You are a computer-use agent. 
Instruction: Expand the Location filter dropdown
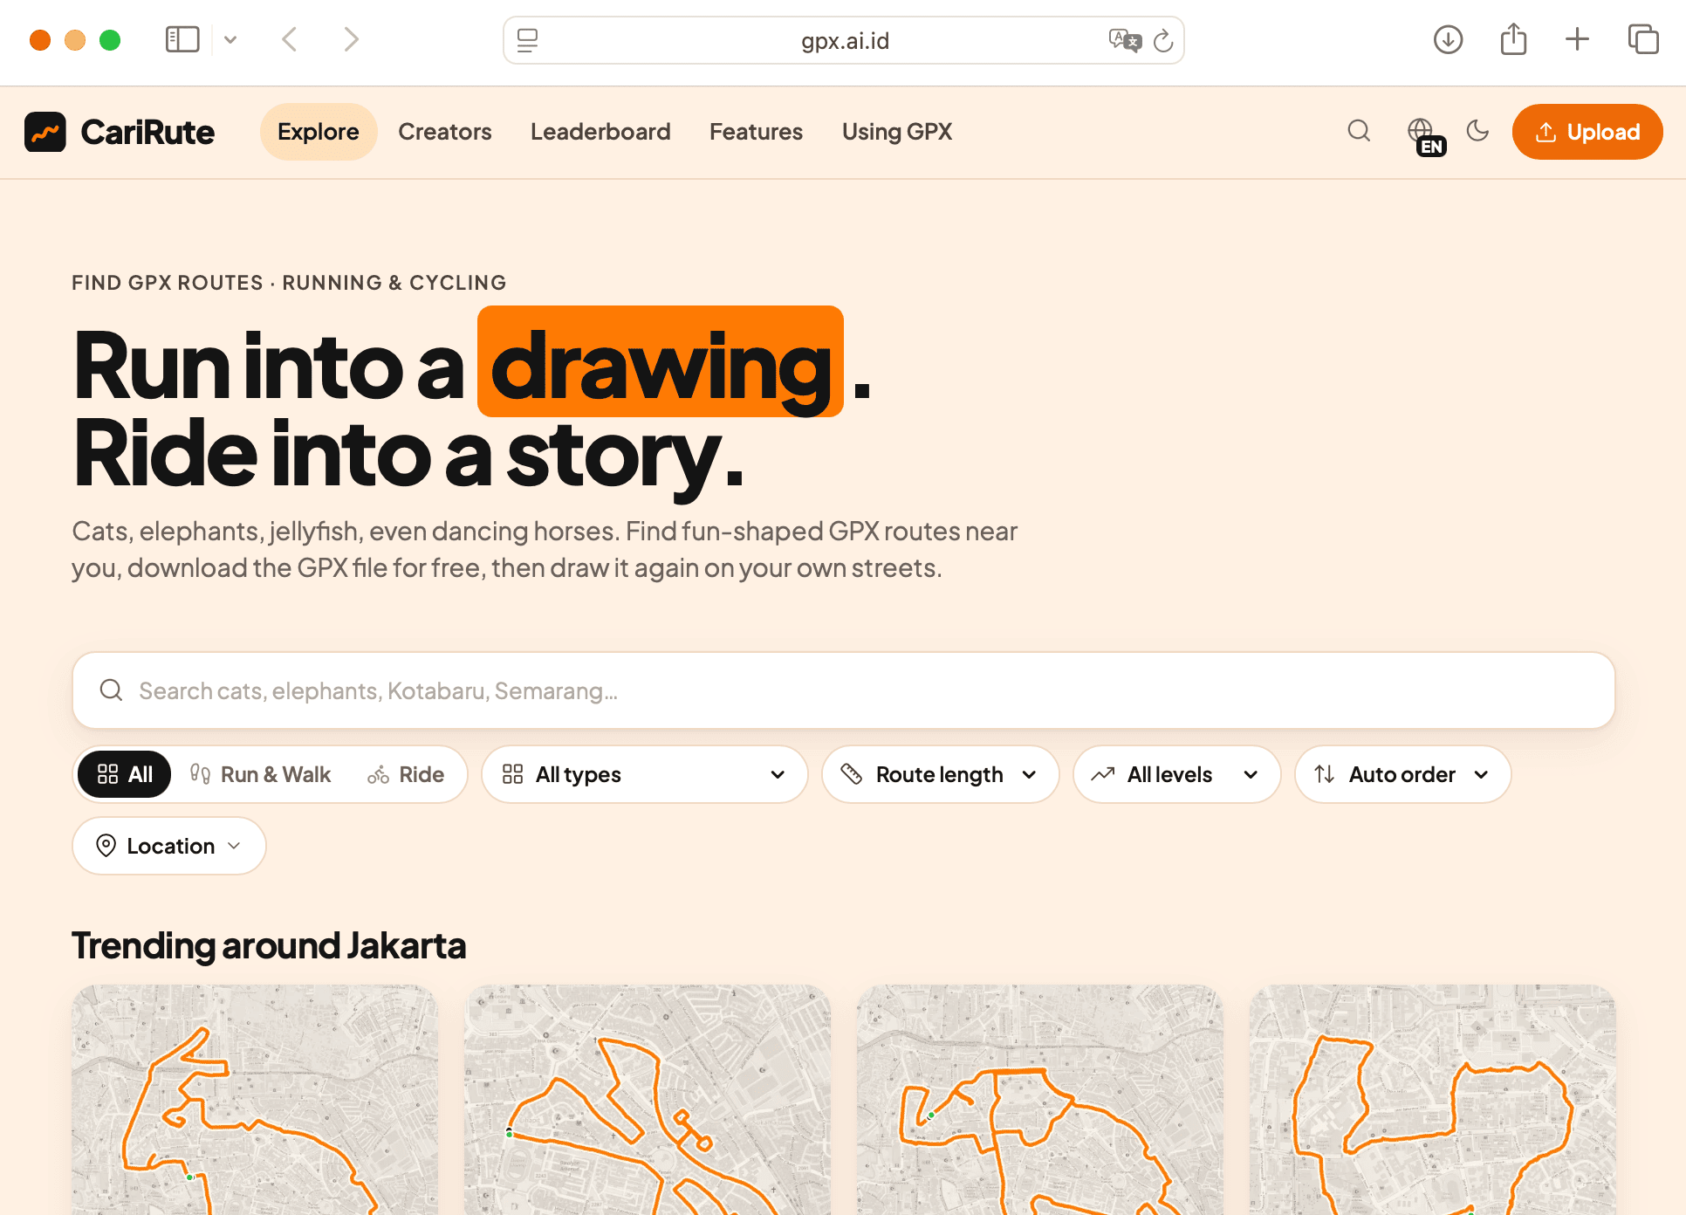tap(169, 846)
